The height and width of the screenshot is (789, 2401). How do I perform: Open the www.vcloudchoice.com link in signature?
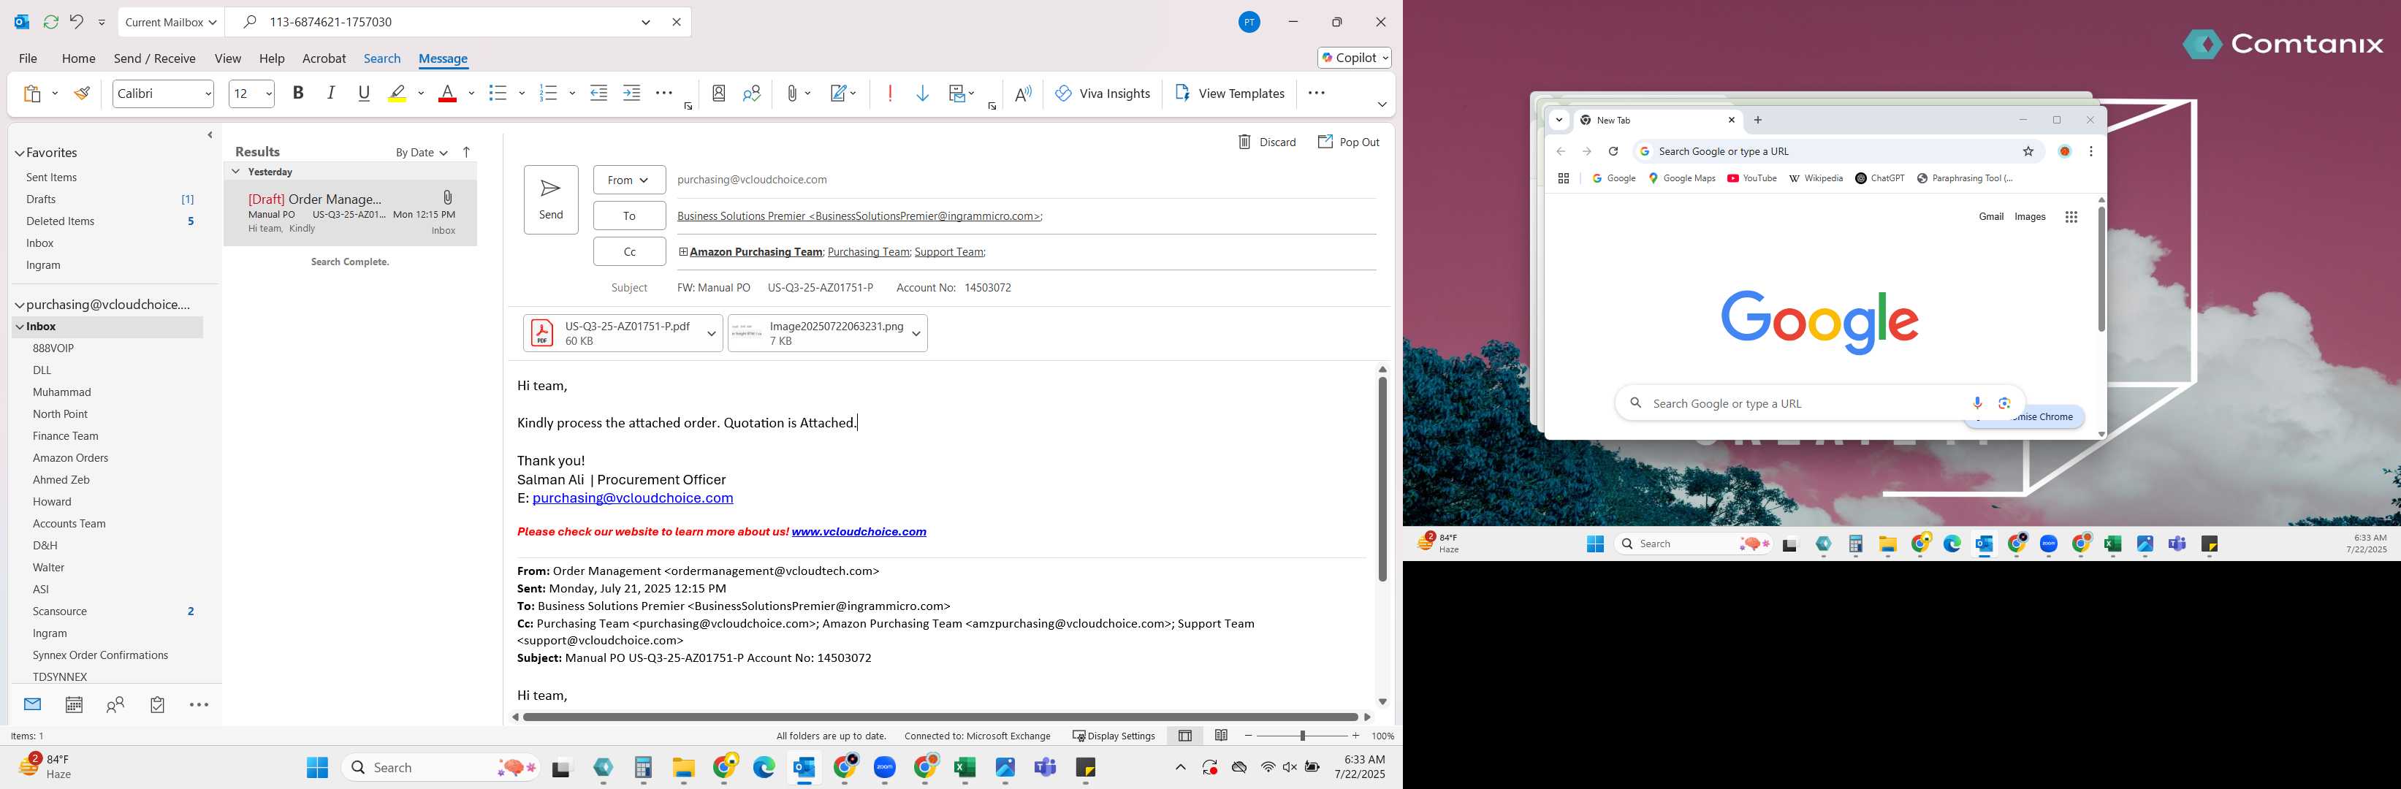point(859,532)
